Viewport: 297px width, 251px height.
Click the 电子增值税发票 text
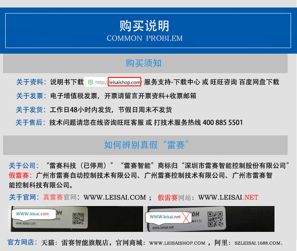pos(74,96)
